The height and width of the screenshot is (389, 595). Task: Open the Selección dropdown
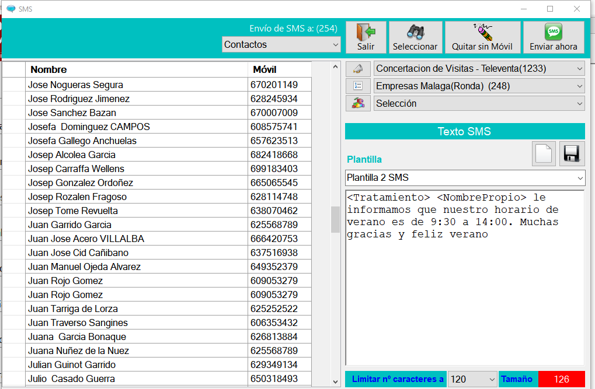point(479,103)
